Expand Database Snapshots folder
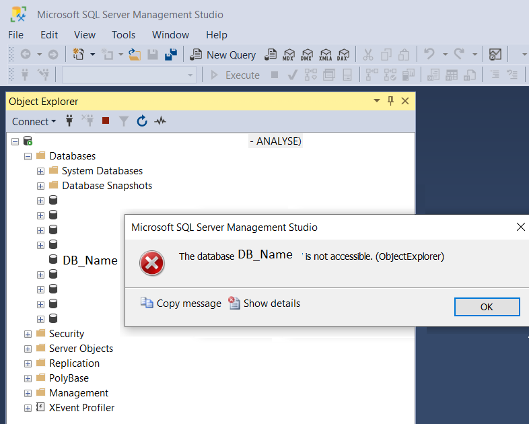 point(40,186)
